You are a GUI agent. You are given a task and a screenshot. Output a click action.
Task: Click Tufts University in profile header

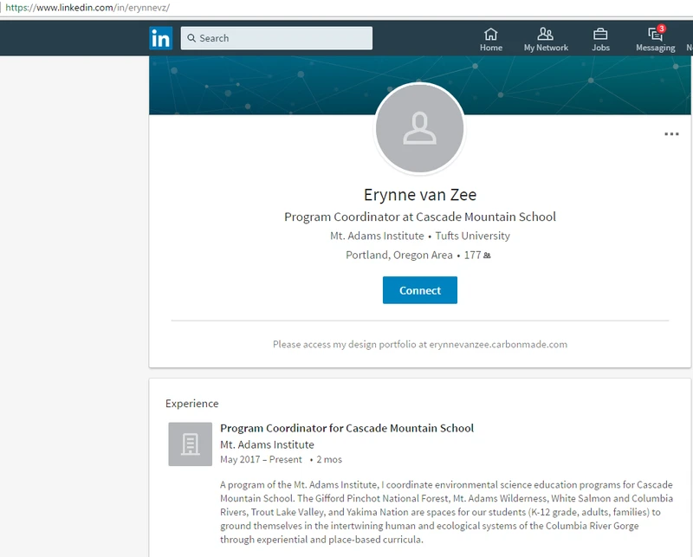(x=472, y=236)
